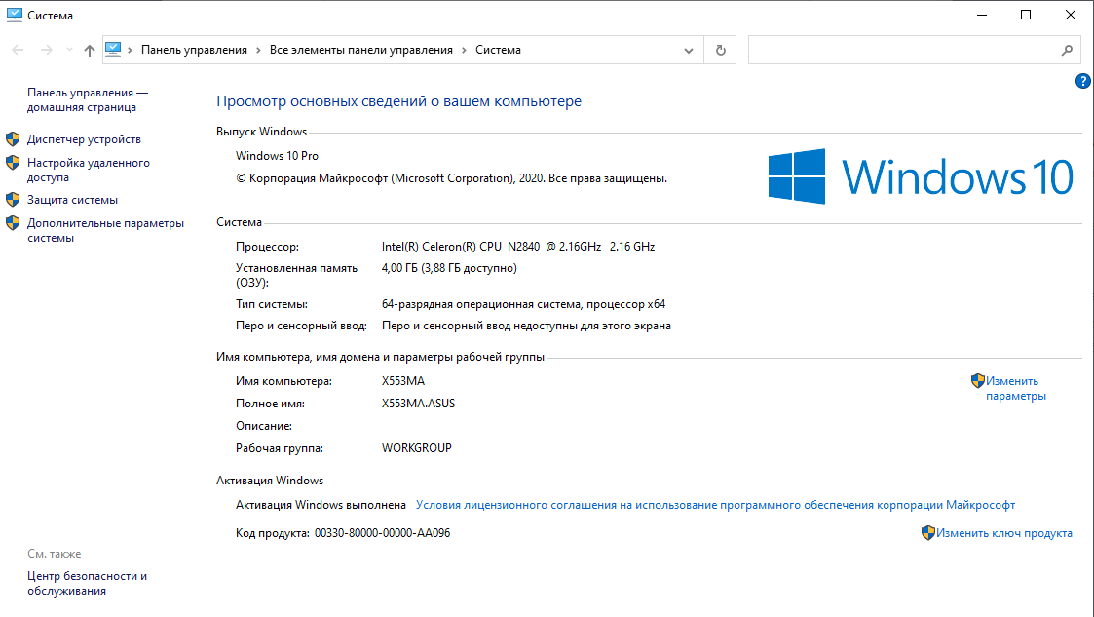Viewport: 1094px width, 617px height.
Task: Open the address bar history dropdown
Action: click(x=689, y=50)
